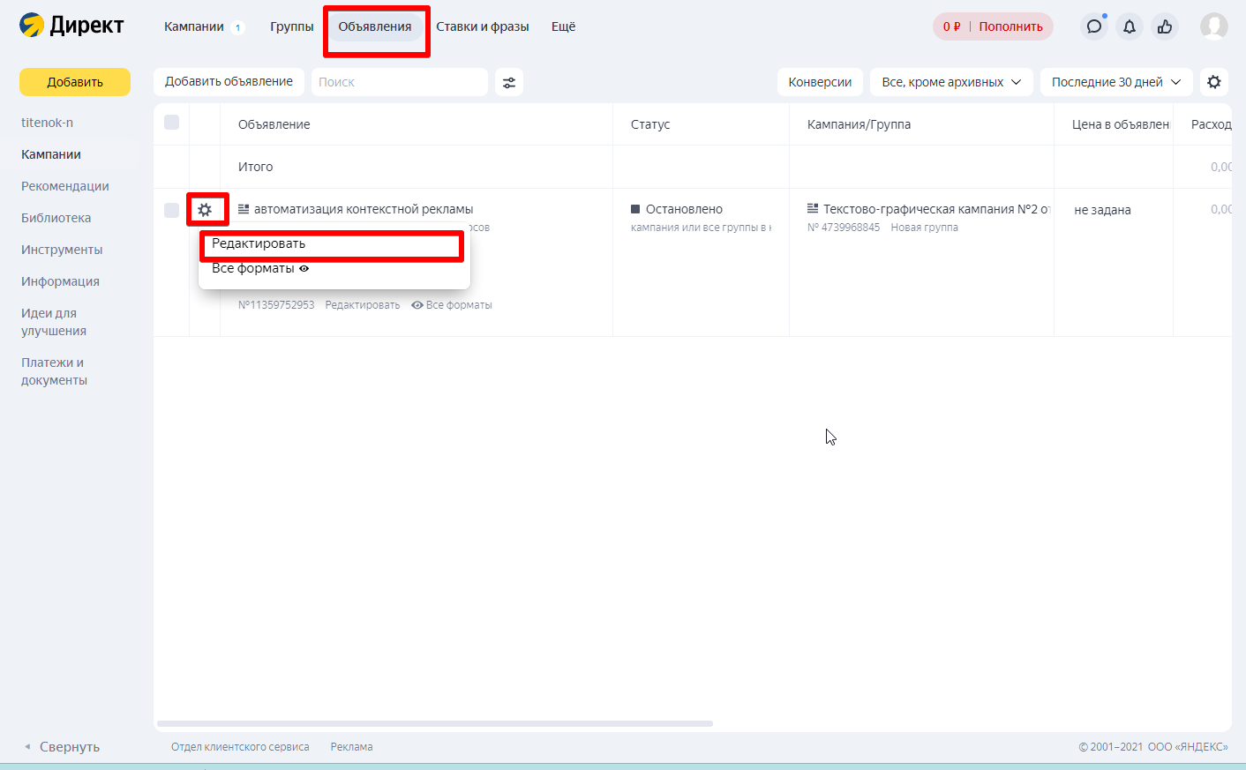
Task: Open Библиотека in the sidebar
Action: (x=56, y=218)
